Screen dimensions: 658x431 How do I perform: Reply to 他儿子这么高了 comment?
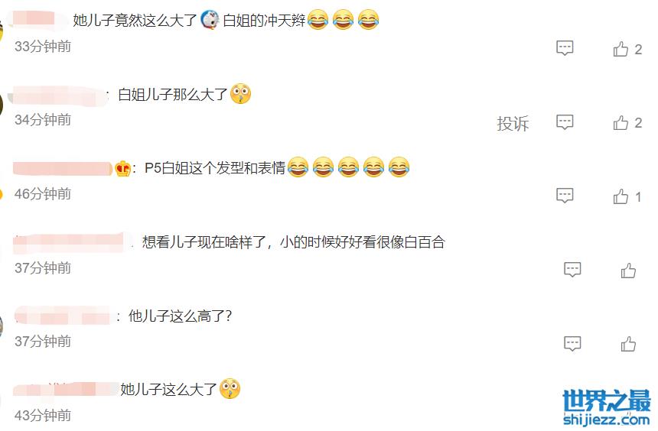coord(572,343)
